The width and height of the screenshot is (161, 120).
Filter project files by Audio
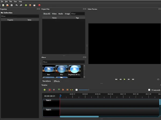(x=61, y=14)
